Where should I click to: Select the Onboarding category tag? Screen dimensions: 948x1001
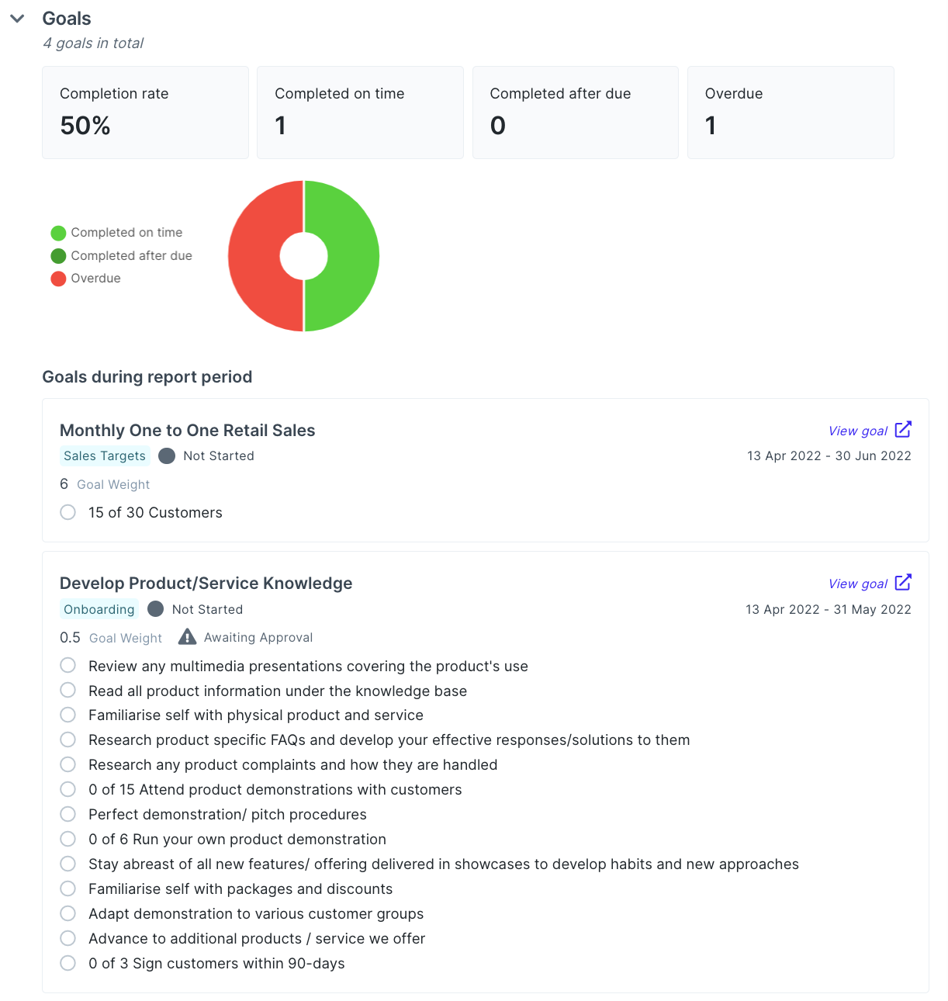[99, 609]
